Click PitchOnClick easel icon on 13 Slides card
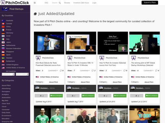 tap(70, 58)
